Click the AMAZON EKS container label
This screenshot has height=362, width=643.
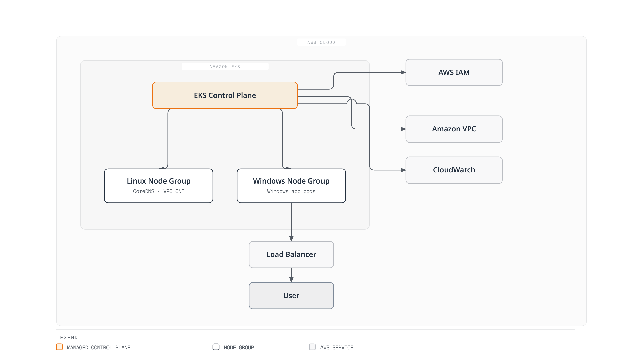coord(225,67)
